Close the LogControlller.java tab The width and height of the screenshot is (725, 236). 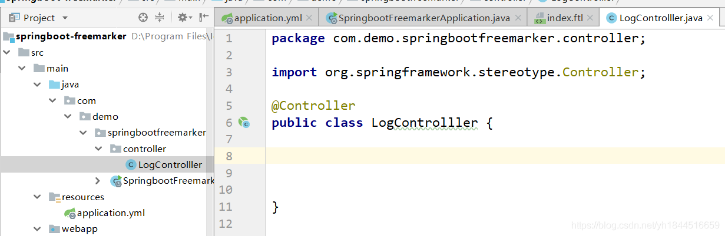pyautogui.click(x=710, y=18)
